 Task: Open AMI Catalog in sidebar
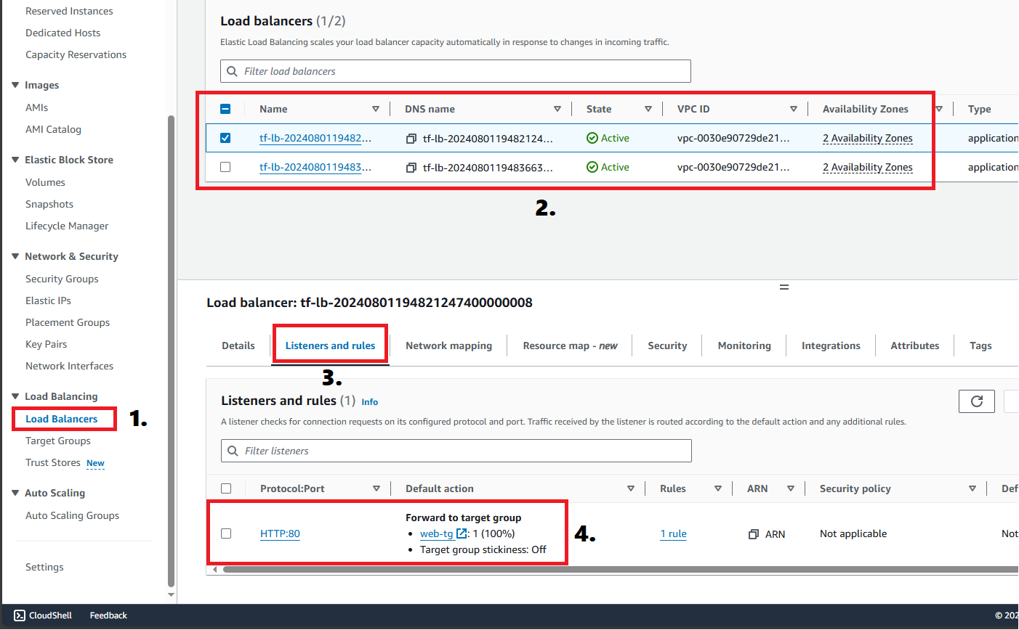click(x=53, y=129)
